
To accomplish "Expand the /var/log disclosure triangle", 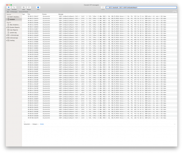I will (x=7, y=41).
